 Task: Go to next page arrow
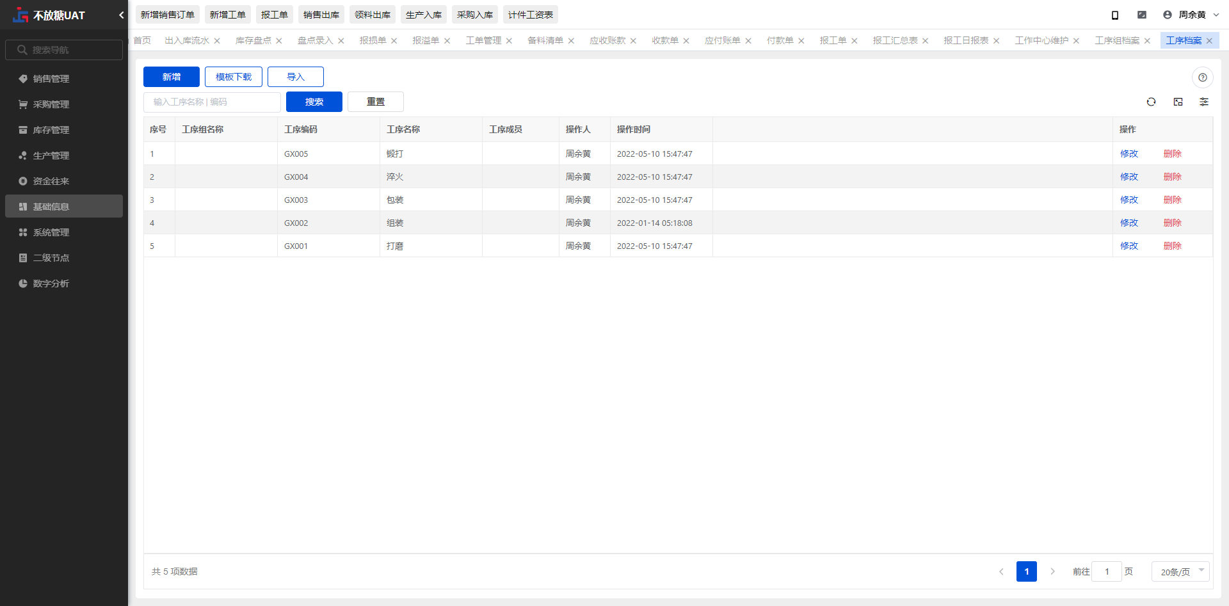[x=1052, y=571]
